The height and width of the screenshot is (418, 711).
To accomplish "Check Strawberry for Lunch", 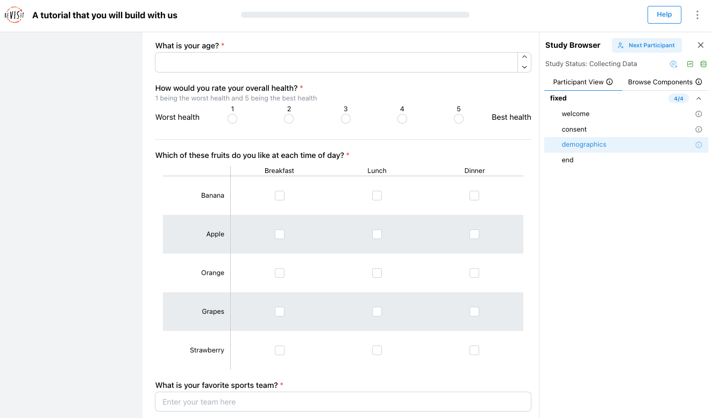I will 377,350.
